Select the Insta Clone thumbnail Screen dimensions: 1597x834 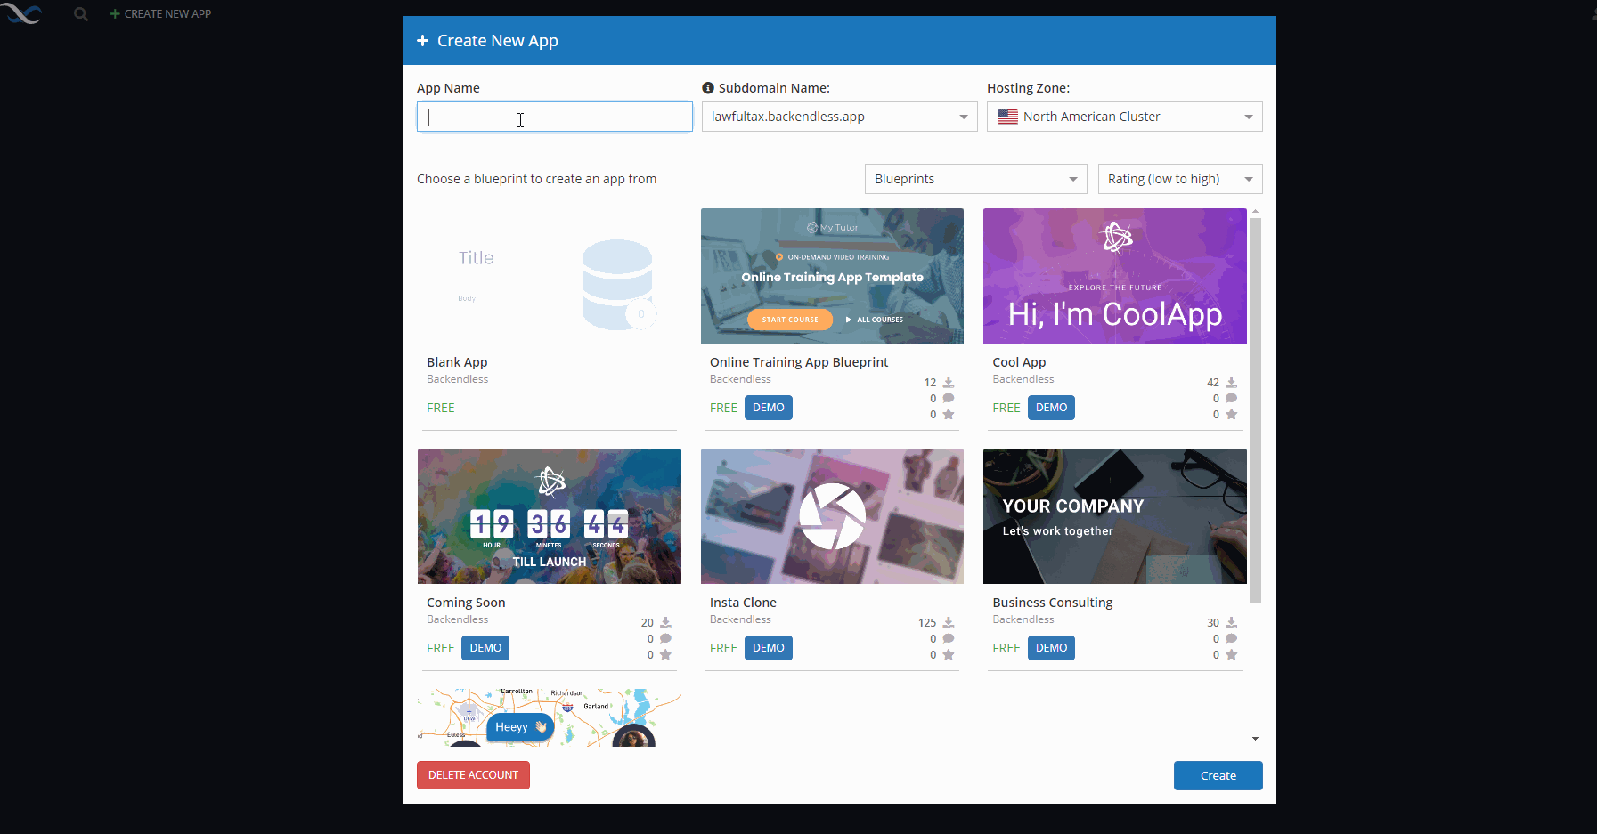(x=832, y=516)
